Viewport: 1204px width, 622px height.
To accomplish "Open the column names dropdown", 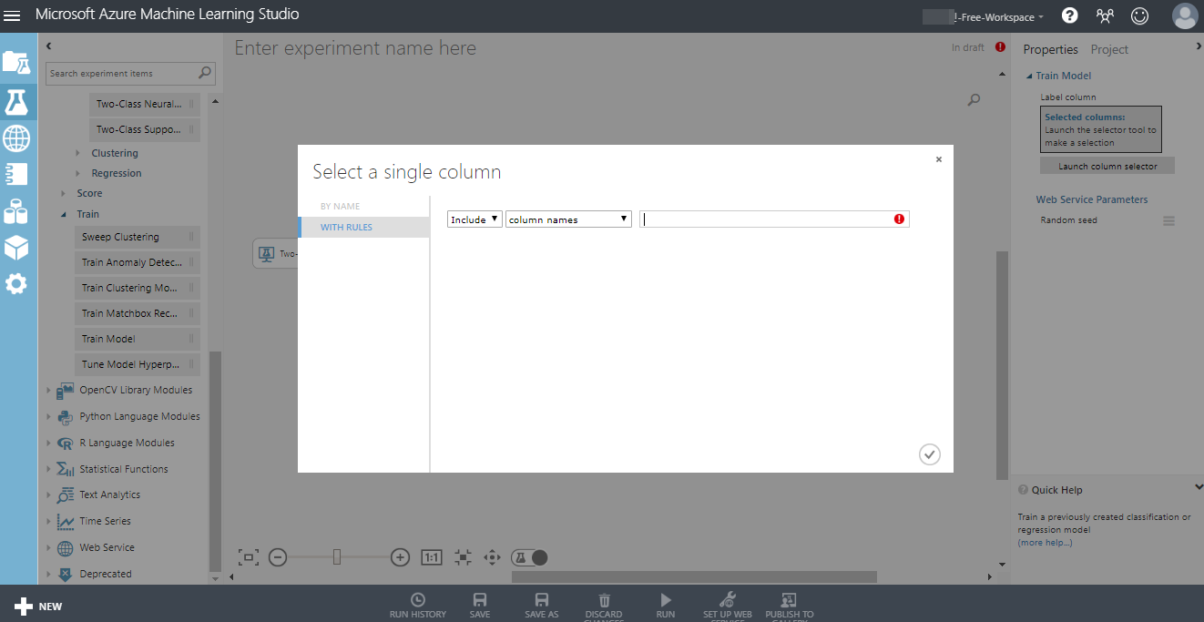I will [x=568, y=219].
